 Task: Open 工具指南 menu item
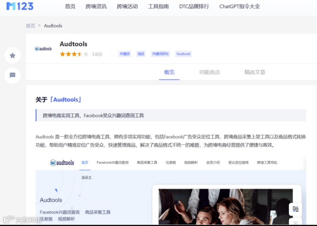pos(159,6)
